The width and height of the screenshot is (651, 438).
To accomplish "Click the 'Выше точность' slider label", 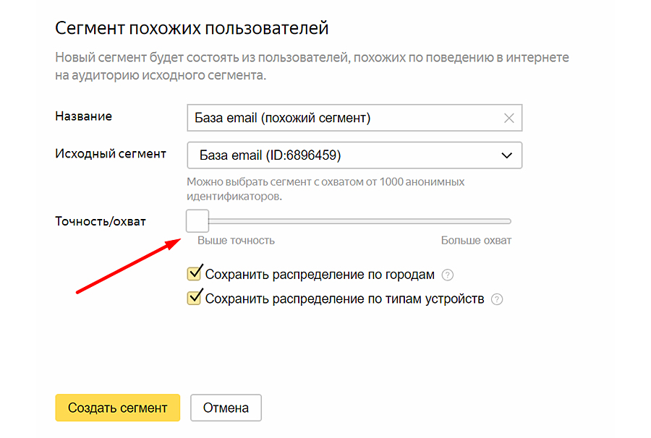I will [x=236, y=241].
